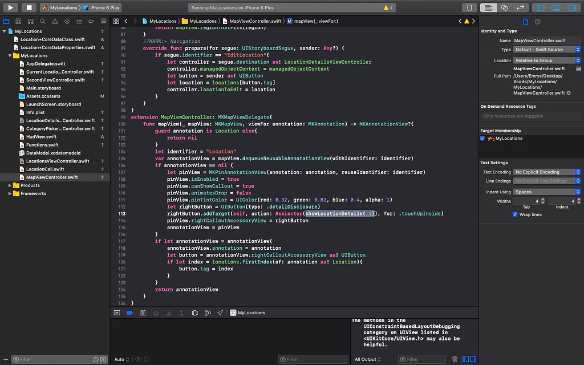
Task: Select MyLocations process in debug bar
Action: (248, 313)
